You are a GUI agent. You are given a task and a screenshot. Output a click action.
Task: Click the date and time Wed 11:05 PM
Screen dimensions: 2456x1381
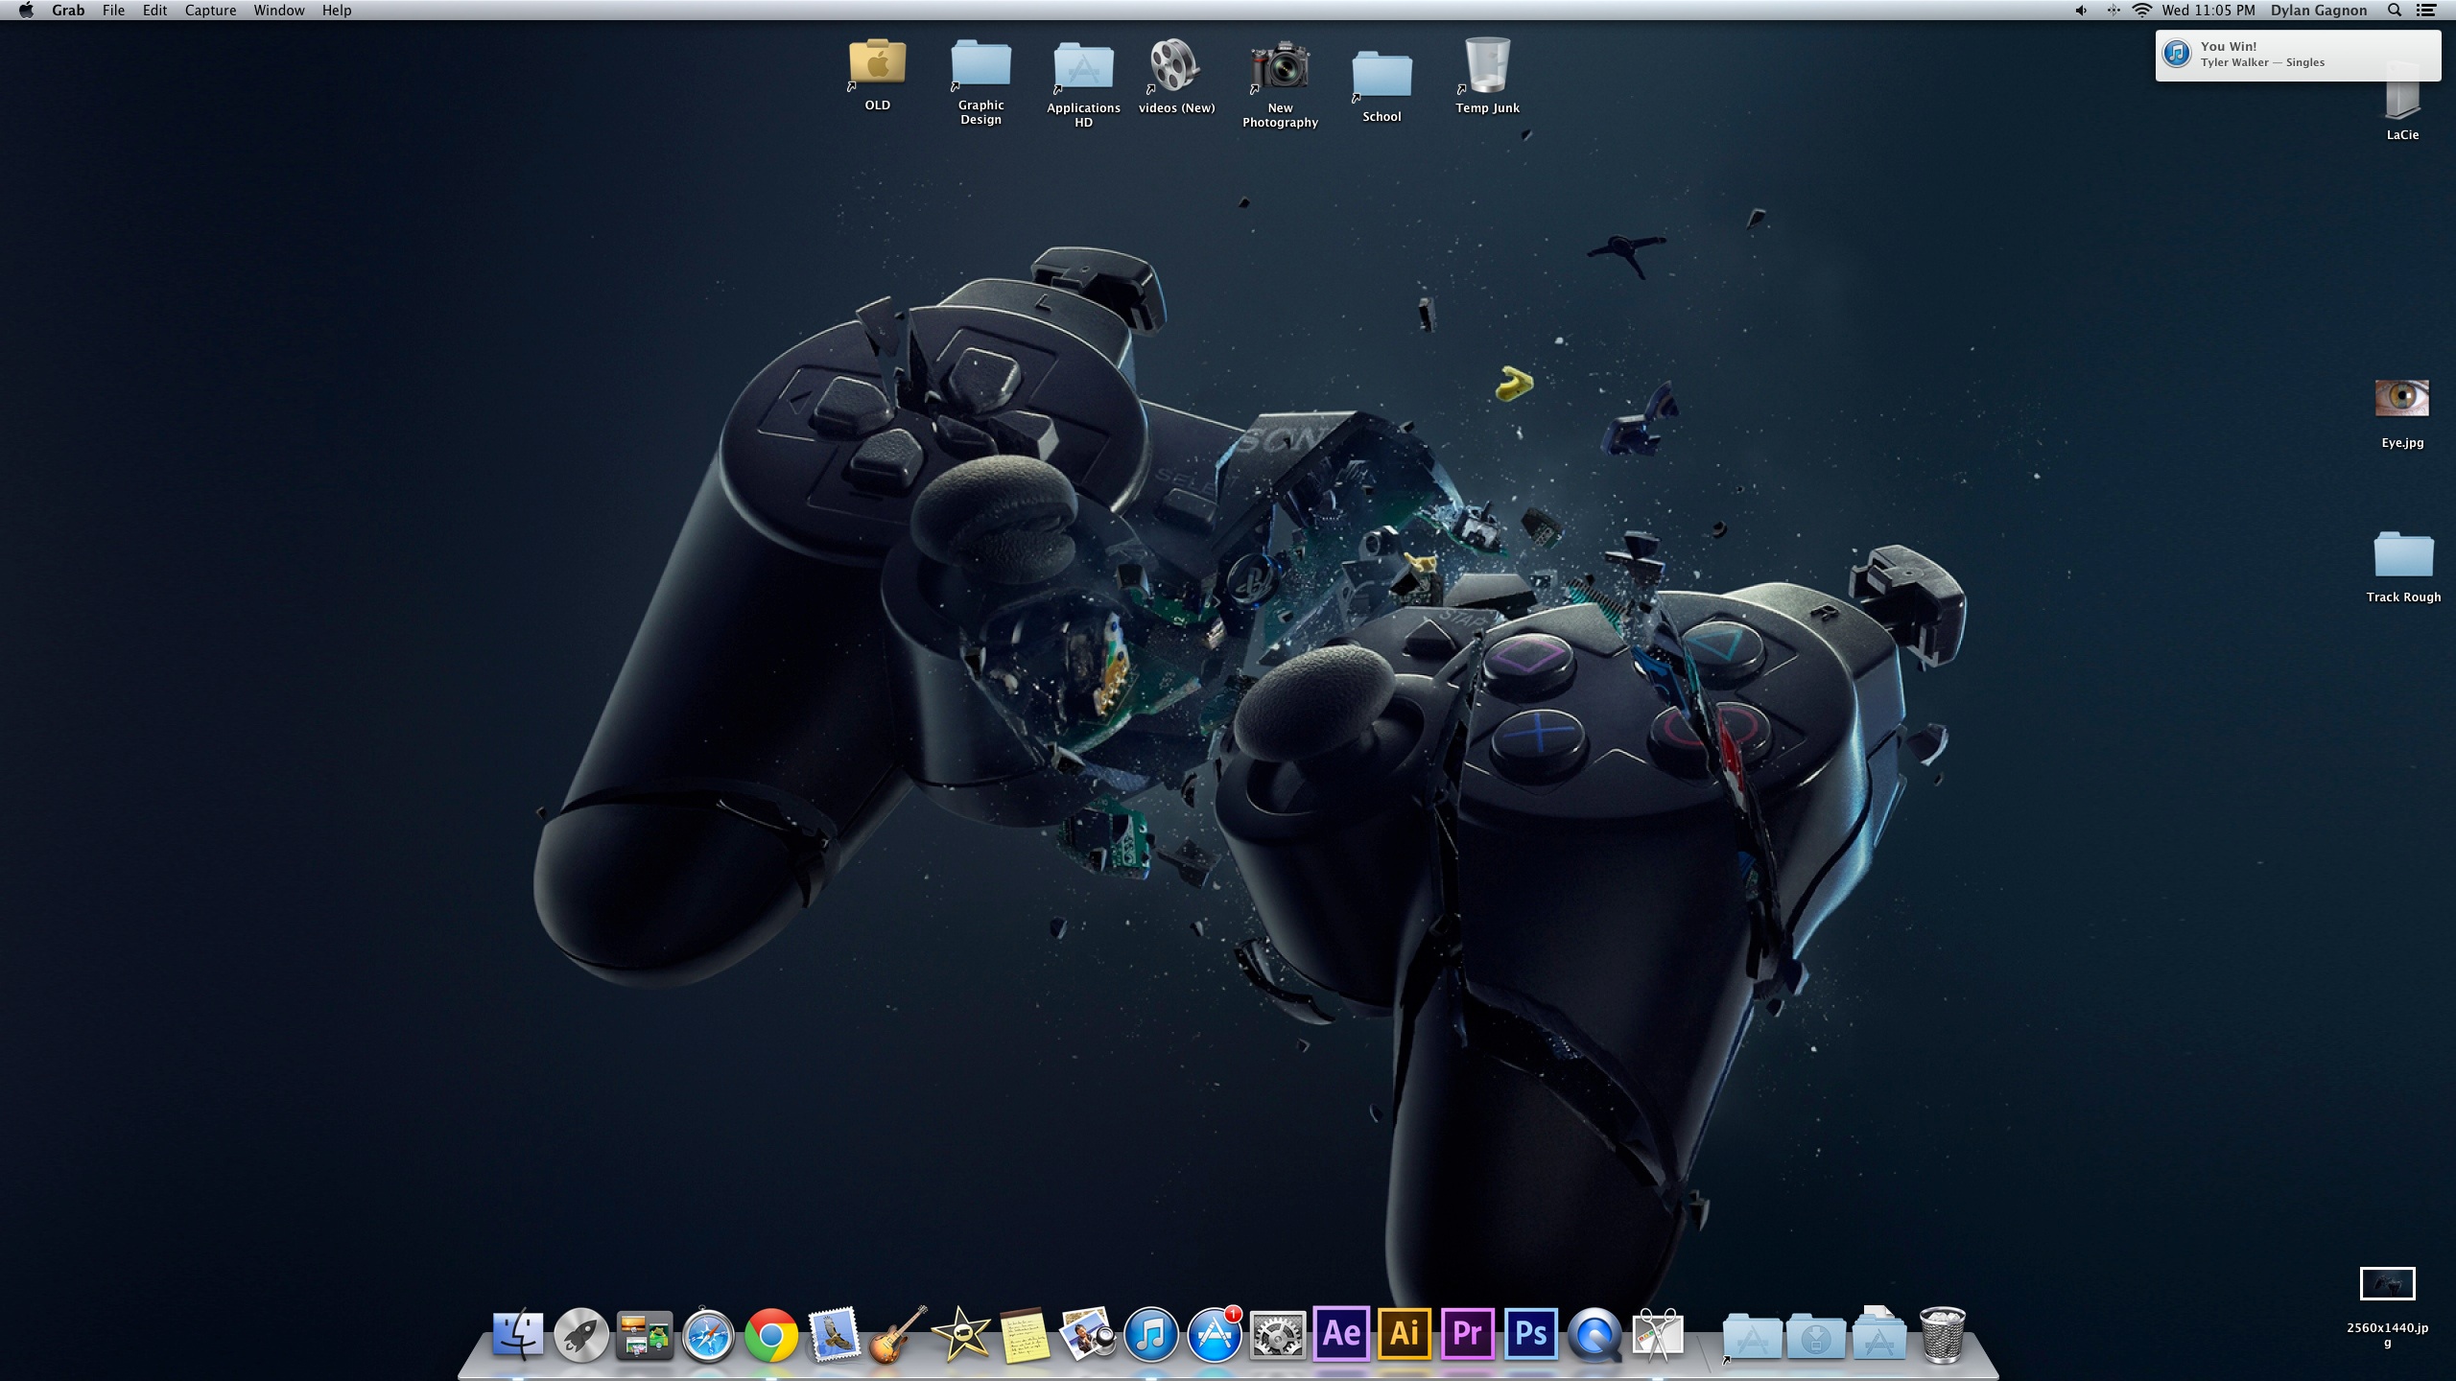coord(2208,11)
